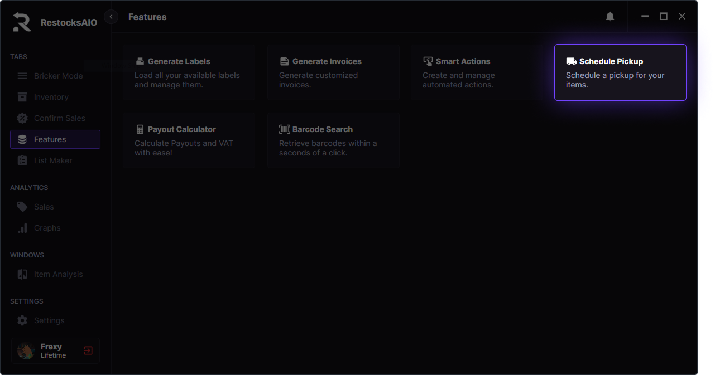Collapse the sidebar with the chevron button

111,17
